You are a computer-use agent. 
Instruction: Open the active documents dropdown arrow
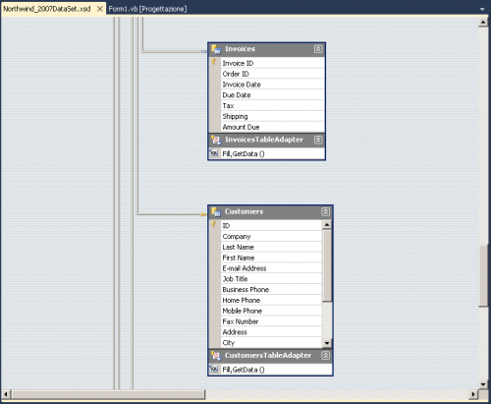[x=482, y=9]
